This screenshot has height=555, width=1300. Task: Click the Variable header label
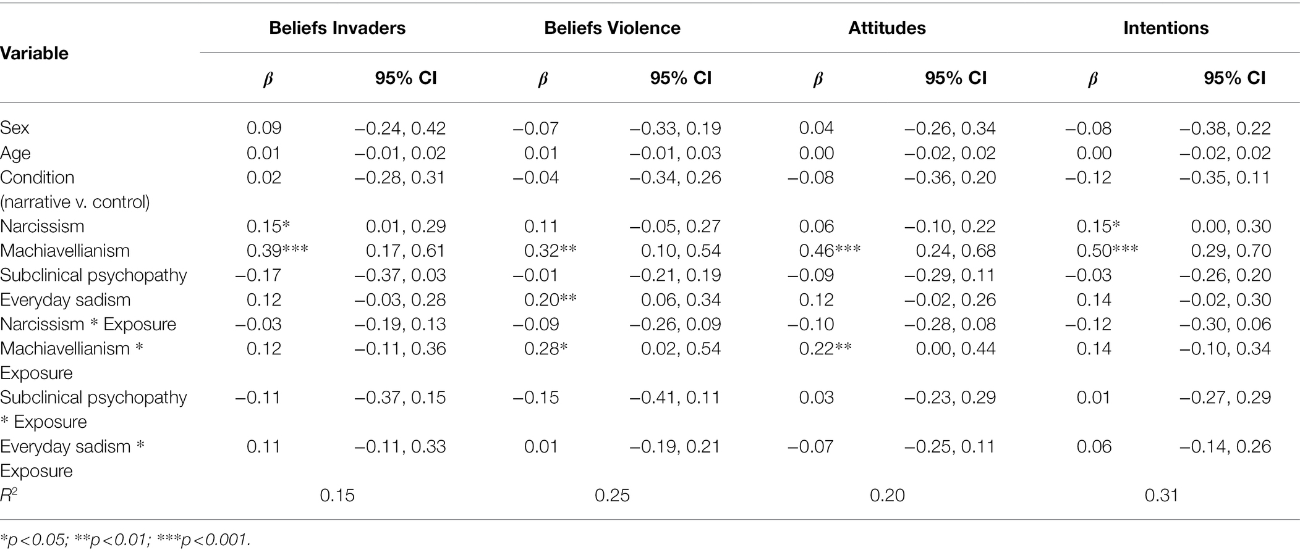pyautogui.click(x=34, y=53)
